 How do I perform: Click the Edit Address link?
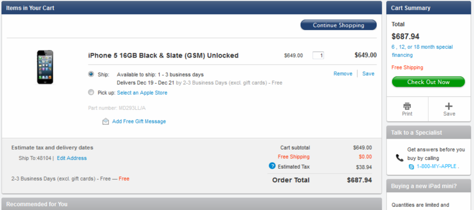pos(72,158)
